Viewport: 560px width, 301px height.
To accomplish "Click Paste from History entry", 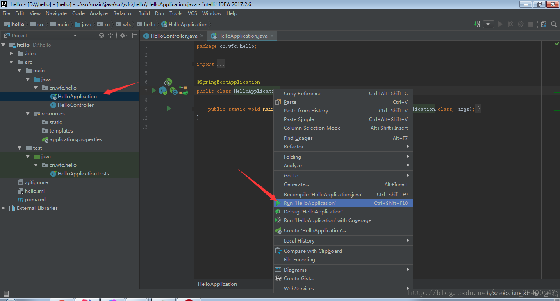I will tap(343, 111).
